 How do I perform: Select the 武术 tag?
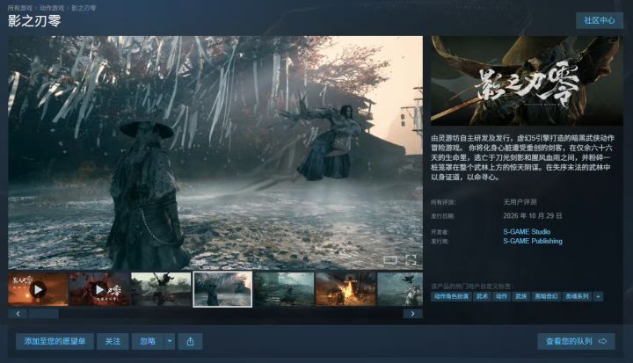[x=482, y=296]
